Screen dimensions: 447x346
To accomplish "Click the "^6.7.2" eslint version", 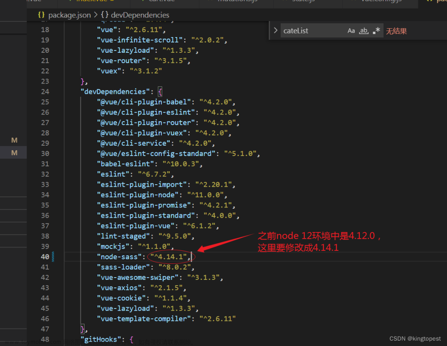I will pos(154,174).
